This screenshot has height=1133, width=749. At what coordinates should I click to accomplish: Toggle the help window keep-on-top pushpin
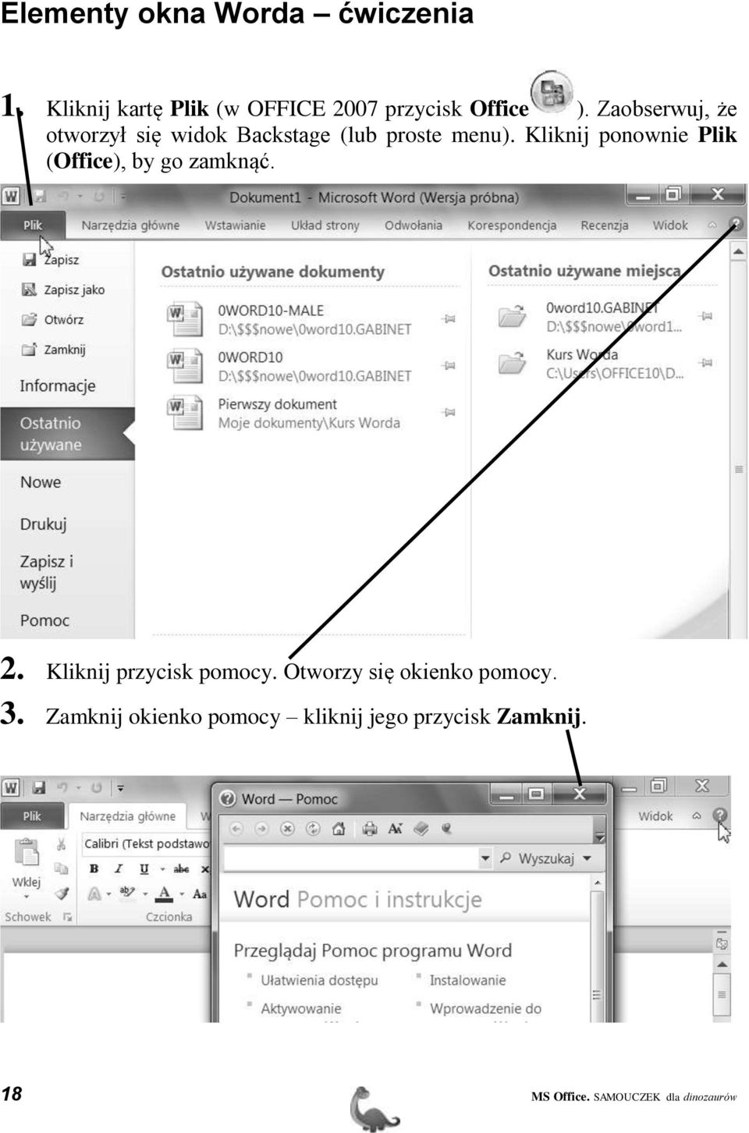click(x=448, y=829)
